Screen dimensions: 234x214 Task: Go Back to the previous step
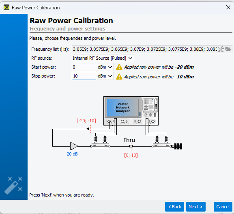tap(174, 207)
